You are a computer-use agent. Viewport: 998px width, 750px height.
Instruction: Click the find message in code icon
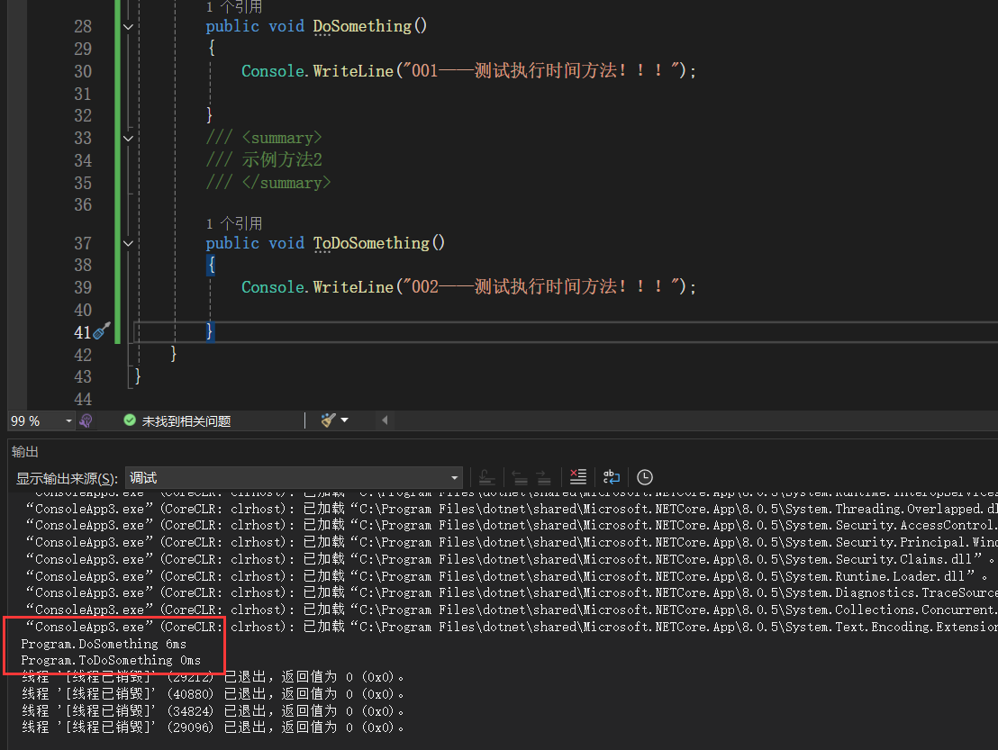pos(486,477)
